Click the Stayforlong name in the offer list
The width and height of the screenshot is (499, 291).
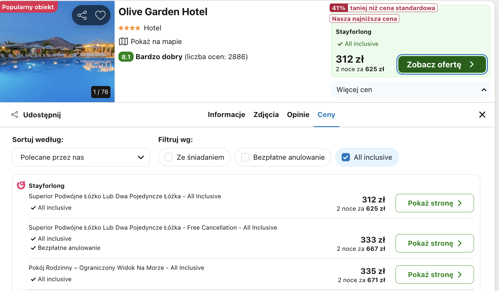(x=47, y=186)
